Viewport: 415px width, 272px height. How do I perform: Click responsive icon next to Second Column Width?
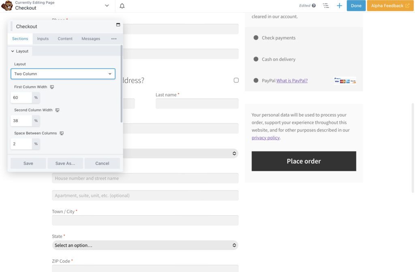pyautogui.click(x=57, y=110)
